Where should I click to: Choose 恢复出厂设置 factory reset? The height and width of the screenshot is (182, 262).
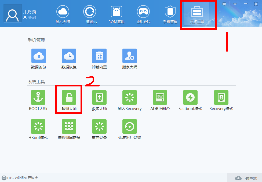pyautogui.click(x=129, y=126)
